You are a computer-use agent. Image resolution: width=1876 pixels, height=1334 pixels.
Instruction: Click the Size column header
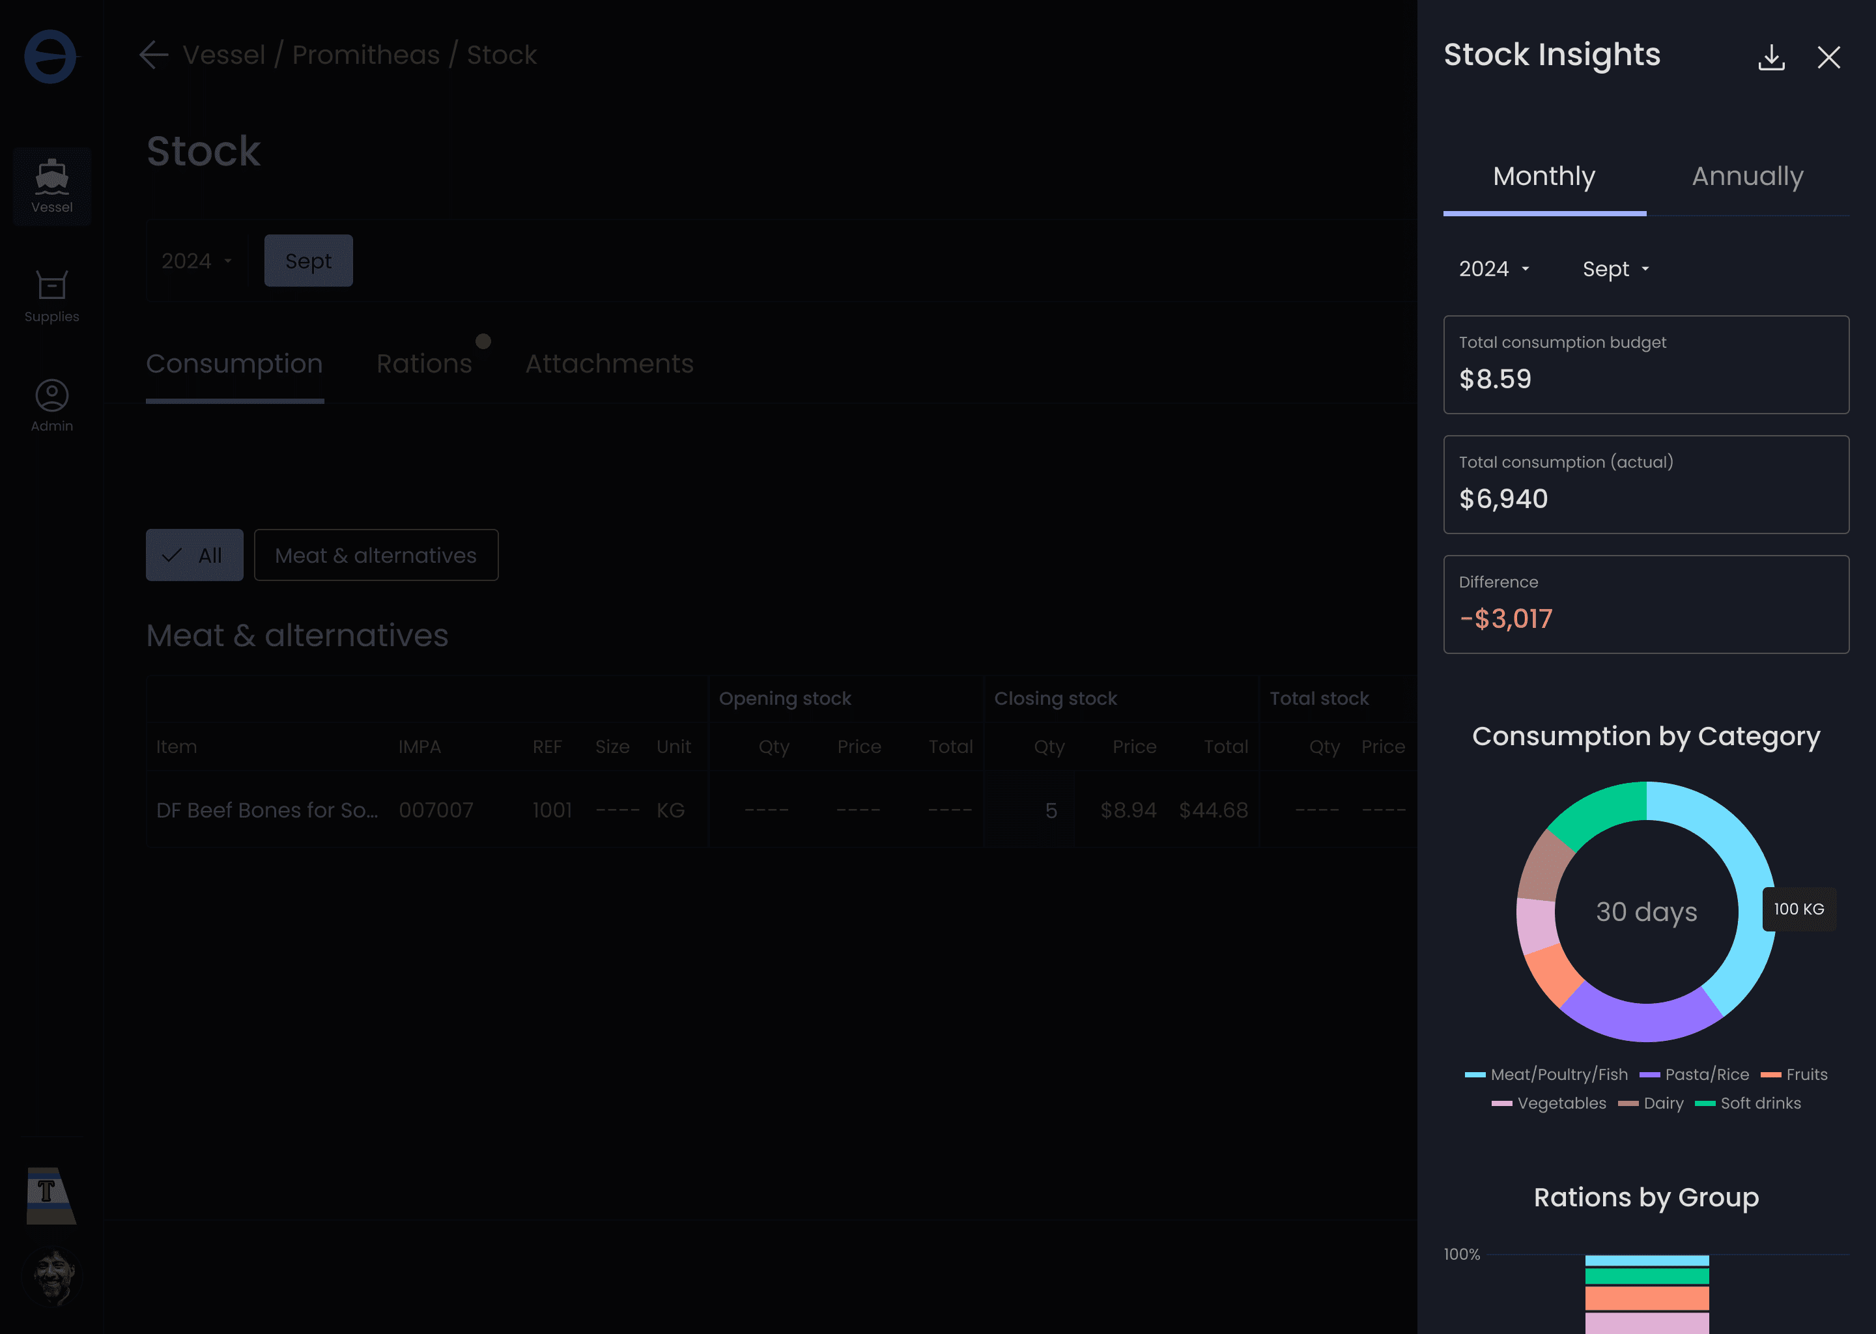click(613, 746)
